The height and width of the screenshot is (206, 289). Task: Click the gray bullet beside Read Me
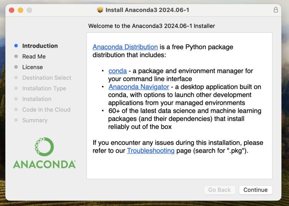(16, 56)
